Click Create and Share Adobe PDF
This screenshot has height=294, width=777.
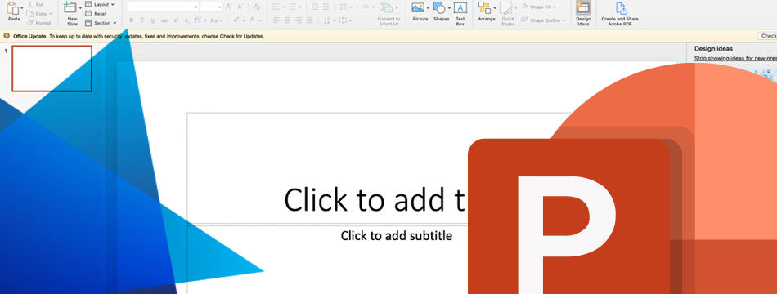pos(620,14)
